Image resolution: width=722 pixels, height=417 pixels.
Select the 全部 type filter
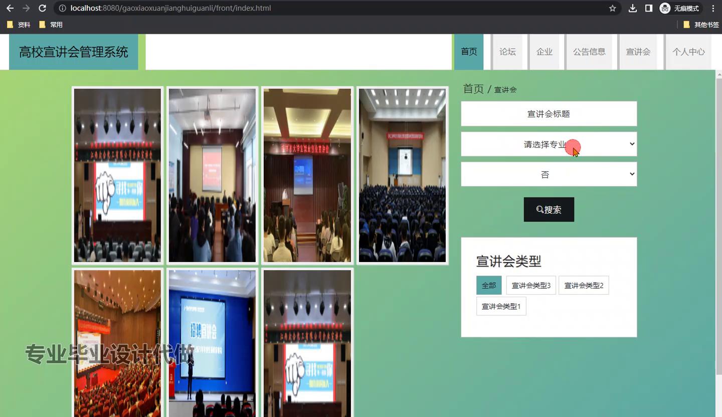point(489,285)
